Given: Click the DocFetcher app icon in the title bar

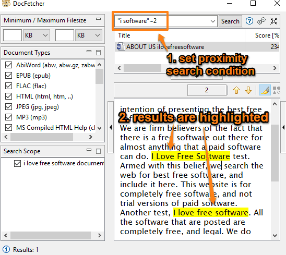Looking at the screenshot, I should (x=6, y=4).
